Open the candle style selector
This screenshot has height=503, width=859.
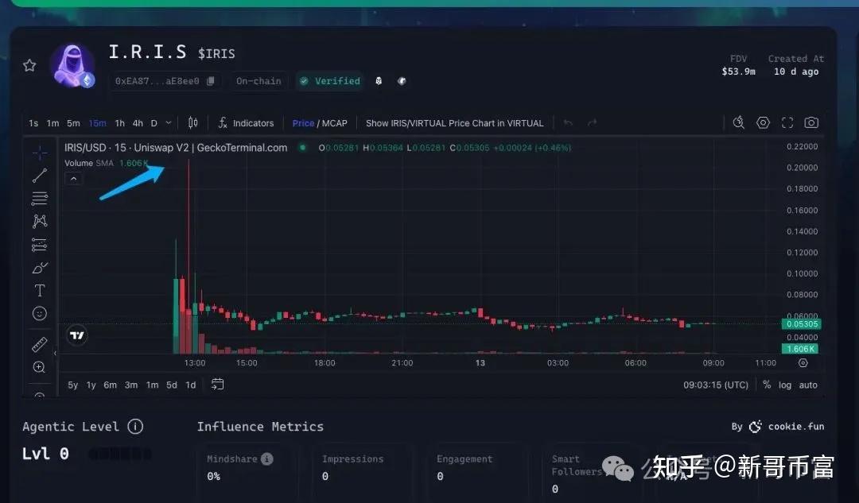point(192,123)
